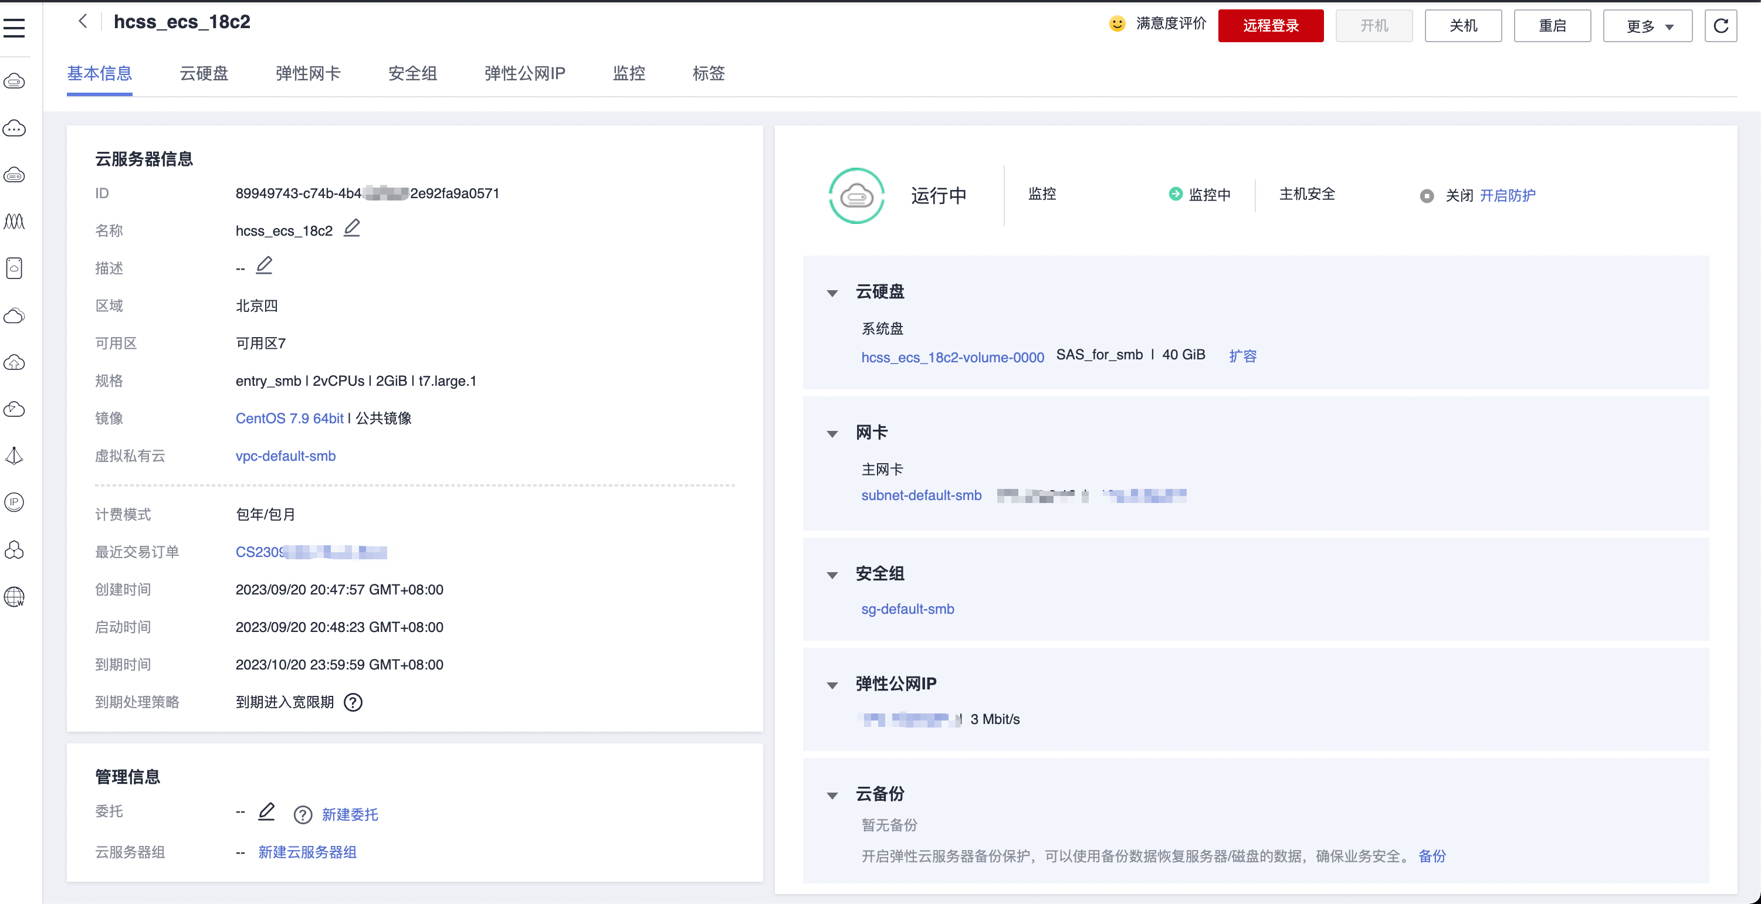Click the 扩容 link for system disk
The image size is (1761, 904).
[x=1242, y=356]
